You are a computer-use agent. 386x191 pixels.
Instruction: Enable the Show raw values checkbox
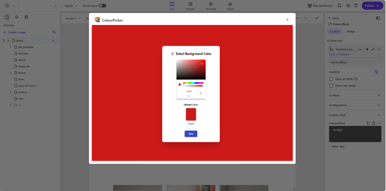tap(331, 85)
